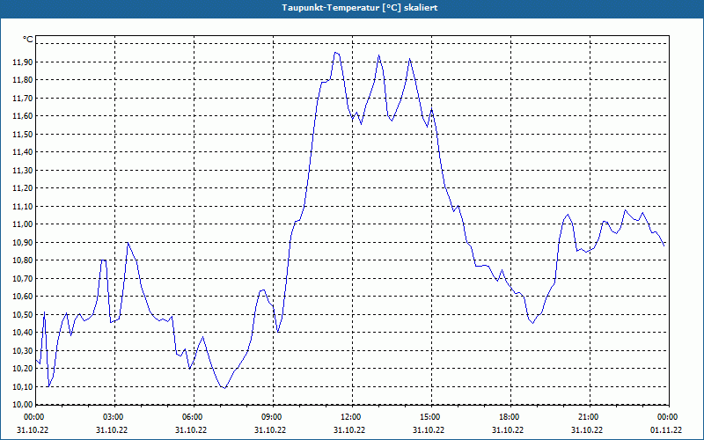Click the '31.10.22' date under 15:00
The image size is (704, 440).
429,430
